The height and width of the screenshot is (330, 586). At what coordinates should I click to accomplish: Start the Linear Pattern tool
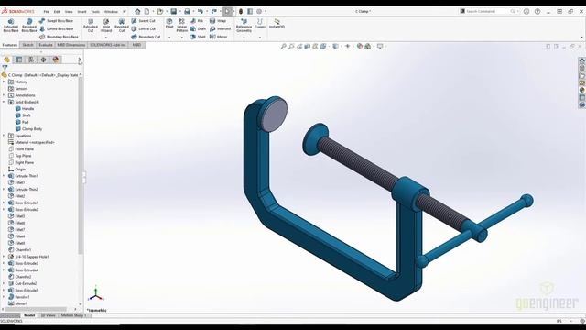[182, 25]
